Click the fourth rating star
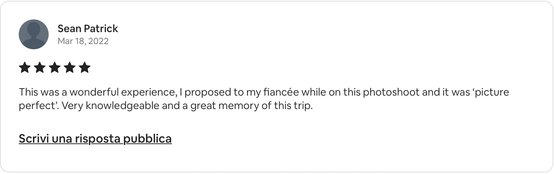 [70, 68]
